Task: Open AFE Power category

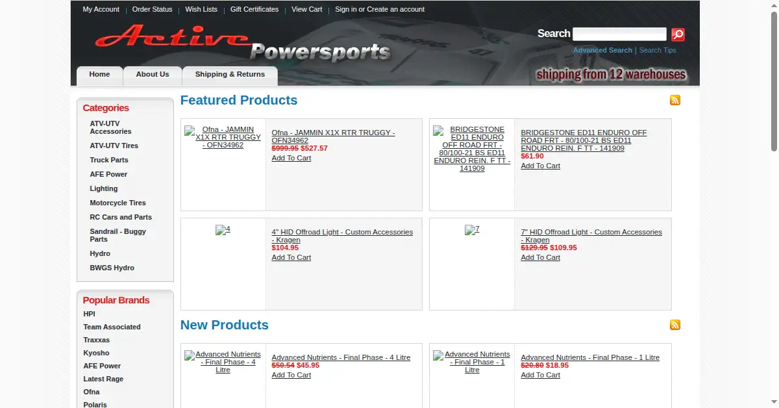Action: tap(108, 174)
